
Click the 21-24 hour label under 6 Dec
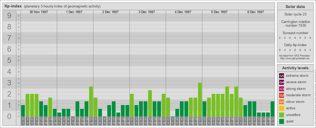tap(272, 121)
